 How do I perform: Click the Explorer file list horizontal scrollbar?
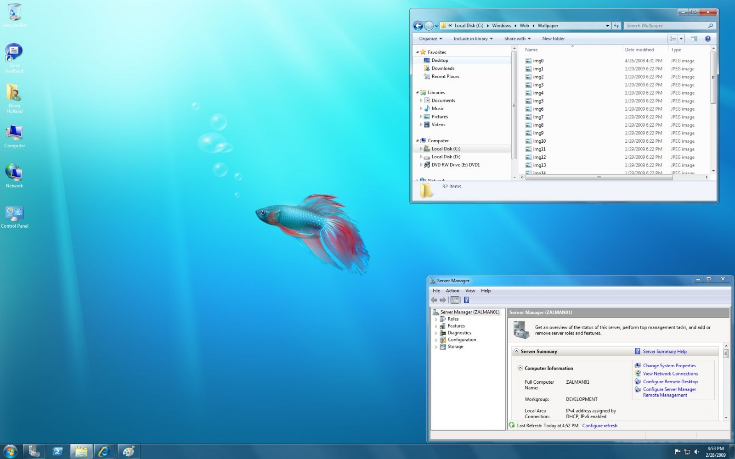(x=599, y=177)
